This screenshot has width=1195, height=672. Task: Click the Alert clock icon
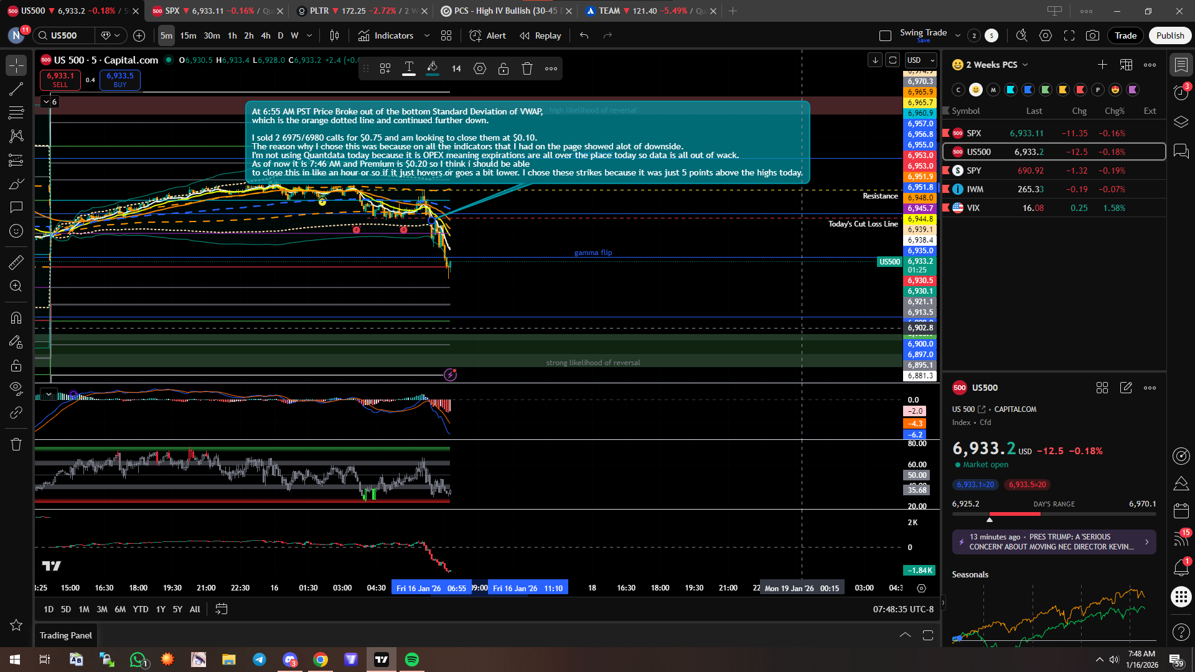(x=476, y=35)
